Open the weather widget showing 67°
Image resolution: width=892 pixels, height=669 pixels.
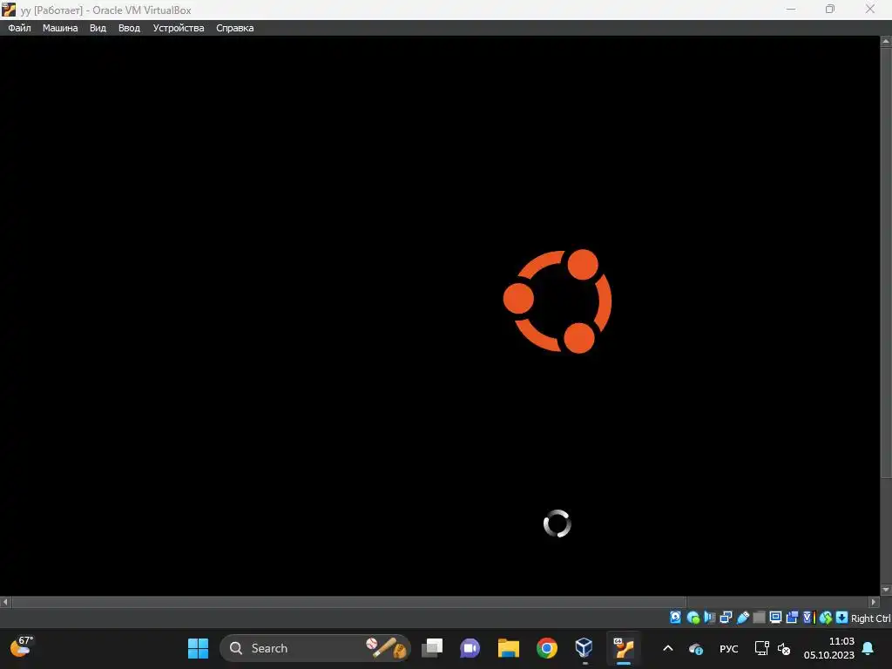[x=22, y=647]
